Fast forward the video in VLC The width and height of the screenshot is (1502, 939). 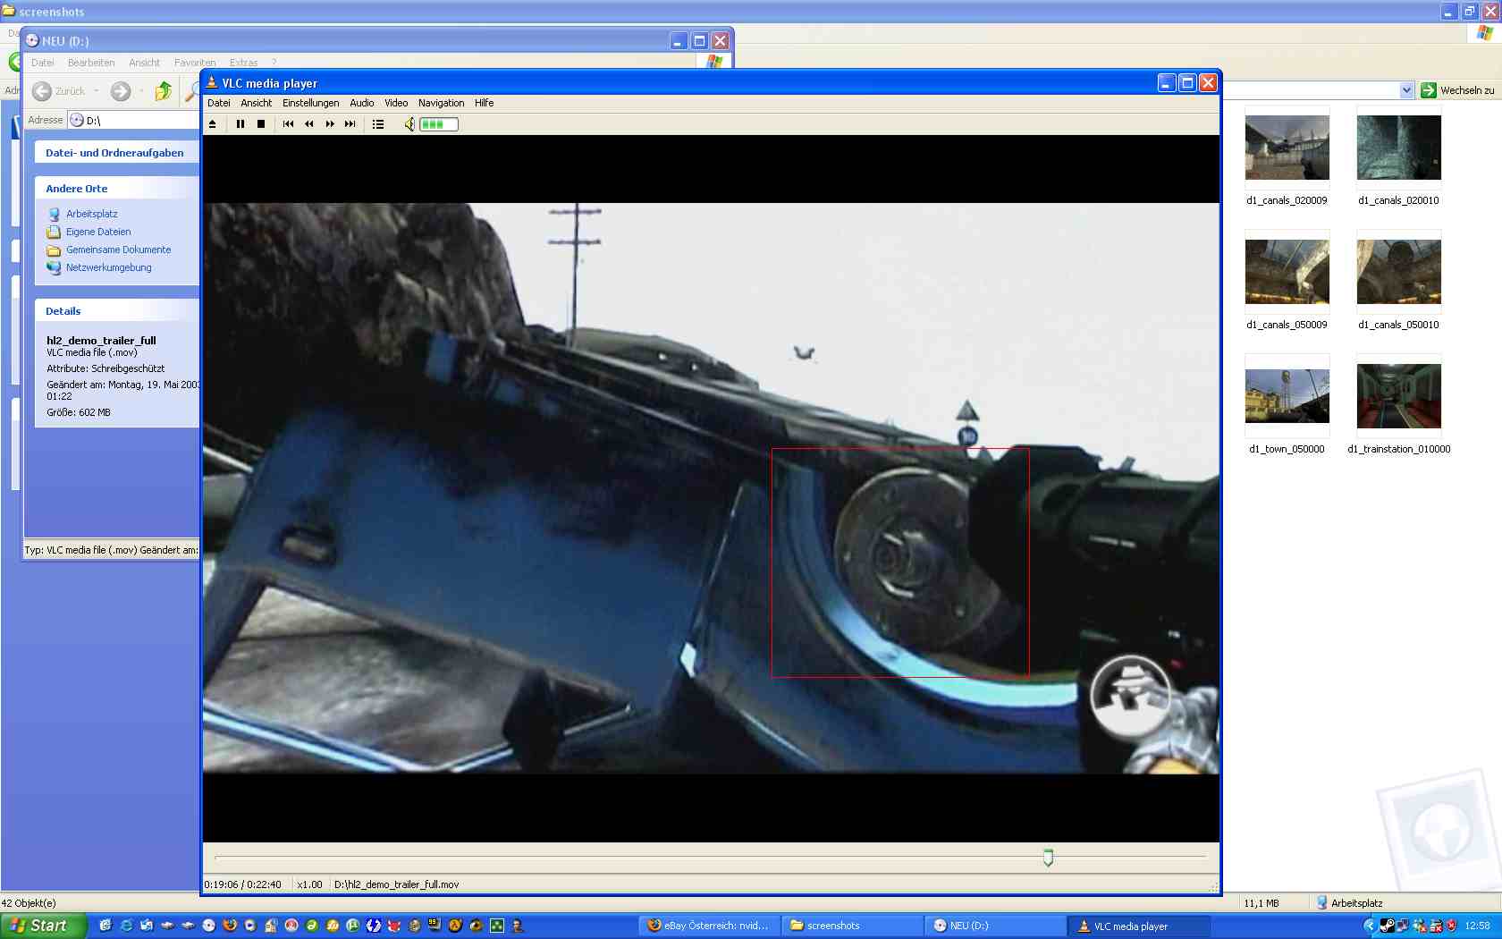click(330, 124)
